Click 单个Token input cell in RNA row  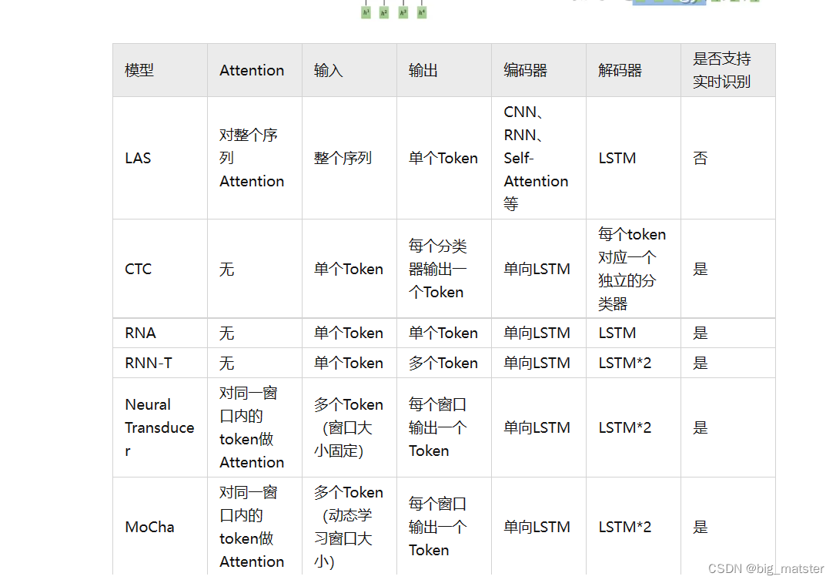tap(349, 333)
